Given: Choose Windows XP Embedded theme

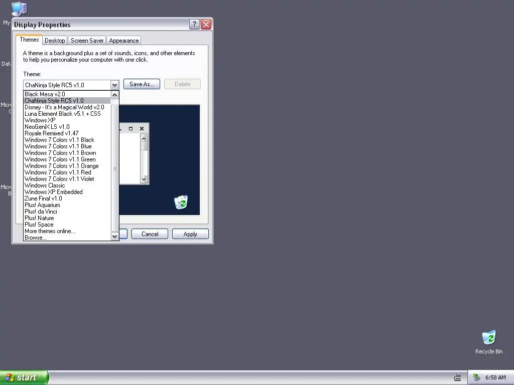Looking at the screenshot, I should pos(68,192).
